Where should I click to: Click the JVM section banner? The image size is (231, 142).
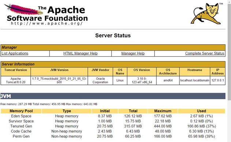click(x=113, y=96)
